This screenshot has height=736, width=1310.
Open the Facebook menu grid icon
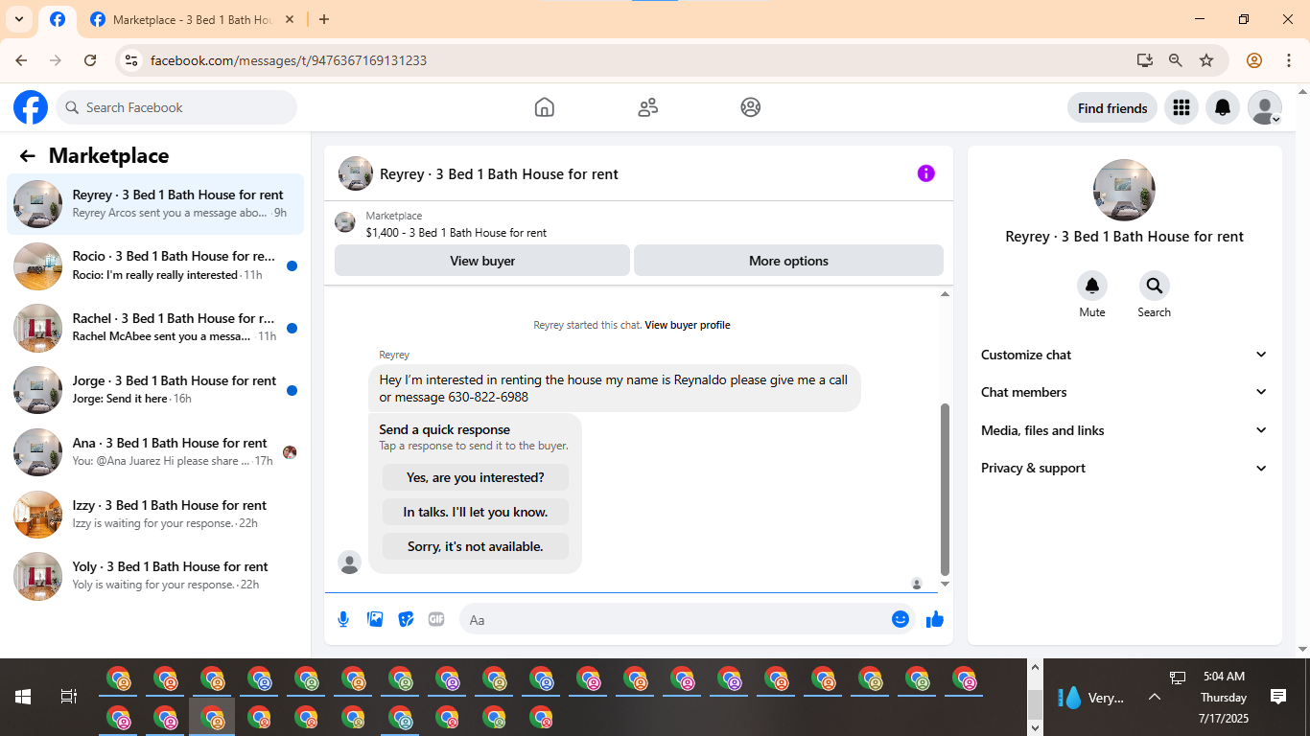1181,107
